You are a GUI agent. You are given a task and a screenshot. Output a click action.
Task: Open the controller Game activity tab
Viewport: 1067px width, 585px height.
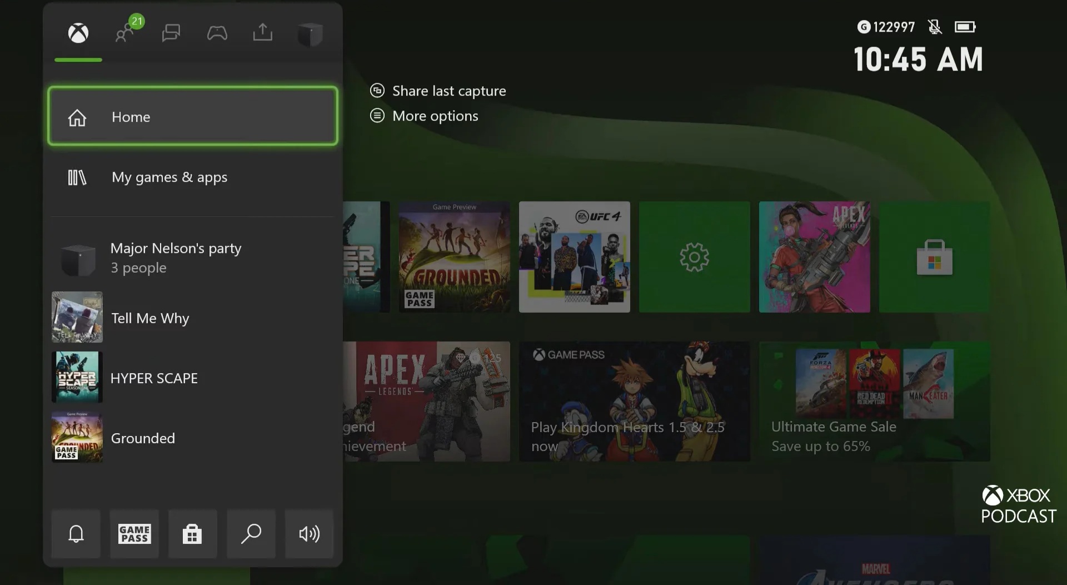click(217, 33)
